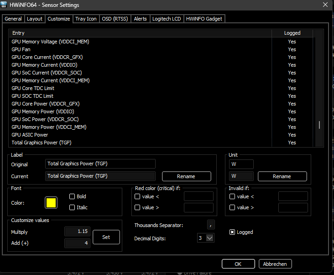Click the Current label input field

100,176
